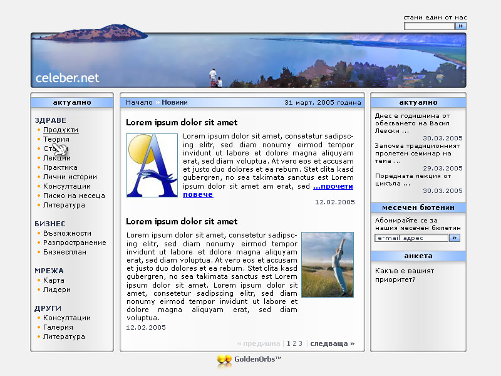The height and width of the screenshot is (376, 501).
Task: Follow the '...прочети повече' read more link
Action: pos(333,187)
